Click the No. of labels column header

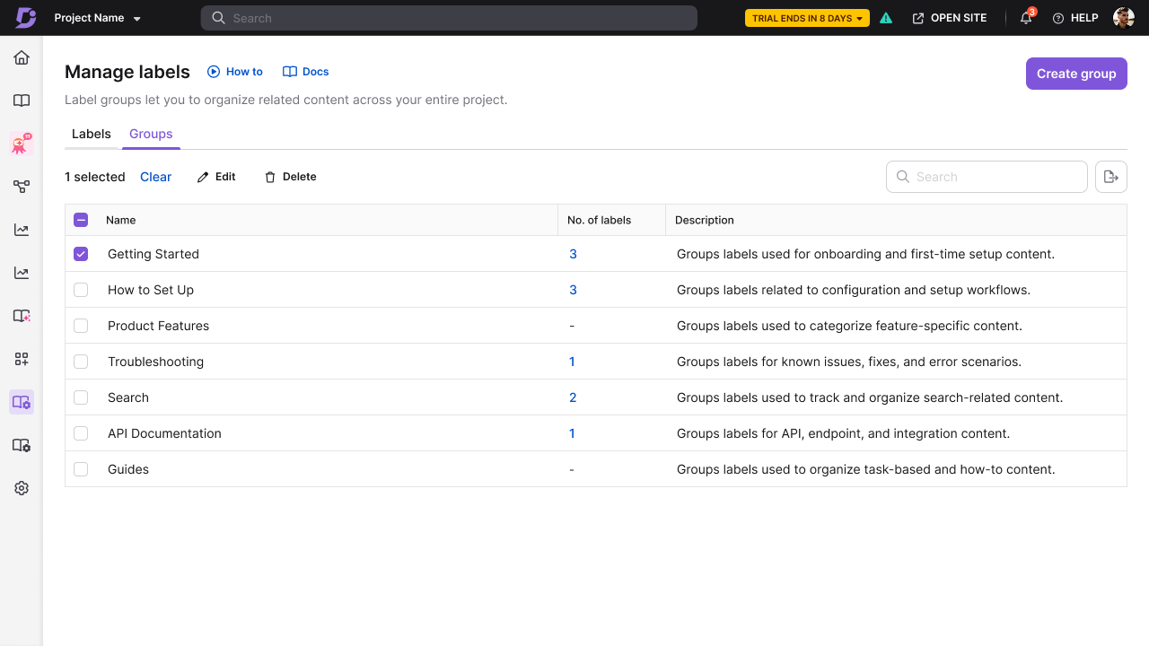point(599,220)
